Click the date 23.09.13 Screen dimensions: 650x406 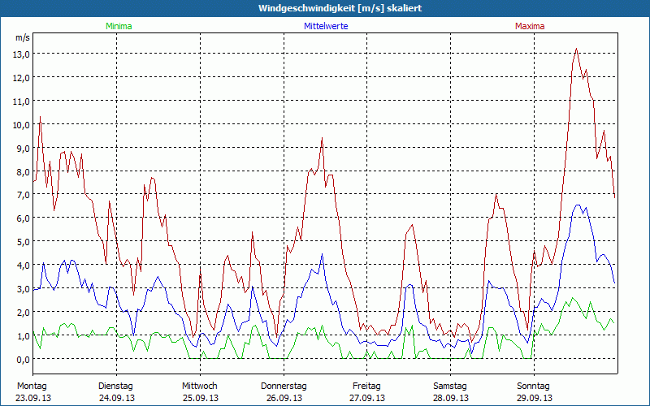(33, 398)
